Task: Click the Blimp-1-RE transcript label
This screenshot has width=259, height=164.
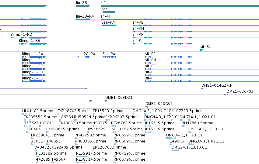Action: pyautogui.click(x=30, y=41)
